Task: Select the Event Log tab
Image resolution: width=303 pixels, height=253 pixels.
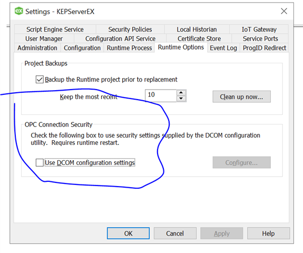Action: point(223,48)
